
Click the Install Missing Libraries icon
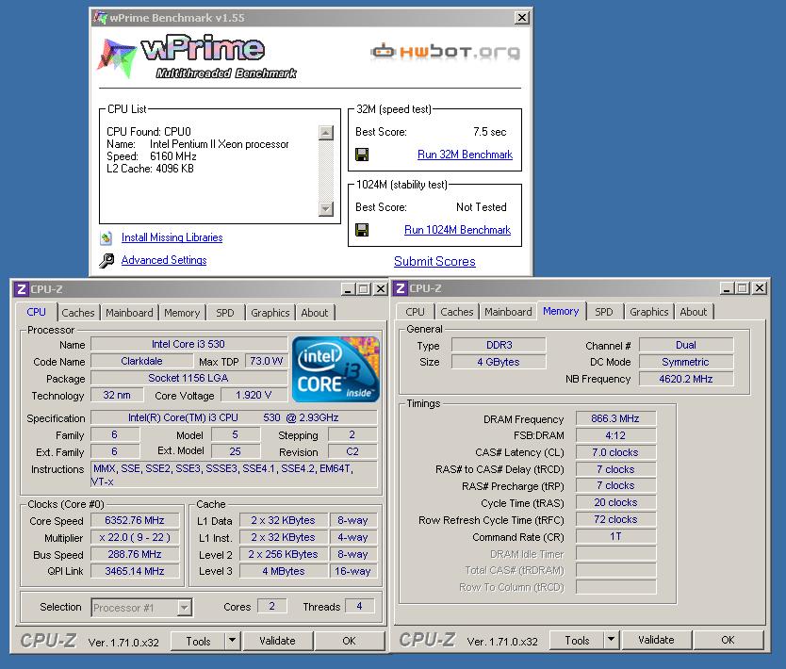point(106,238)
